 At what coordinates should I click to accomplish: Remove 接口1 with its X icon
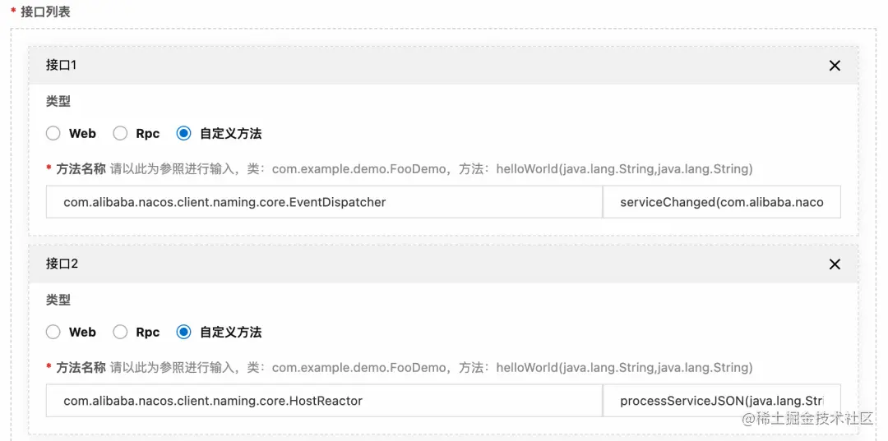pyautogui.click(x=835, y=66)
